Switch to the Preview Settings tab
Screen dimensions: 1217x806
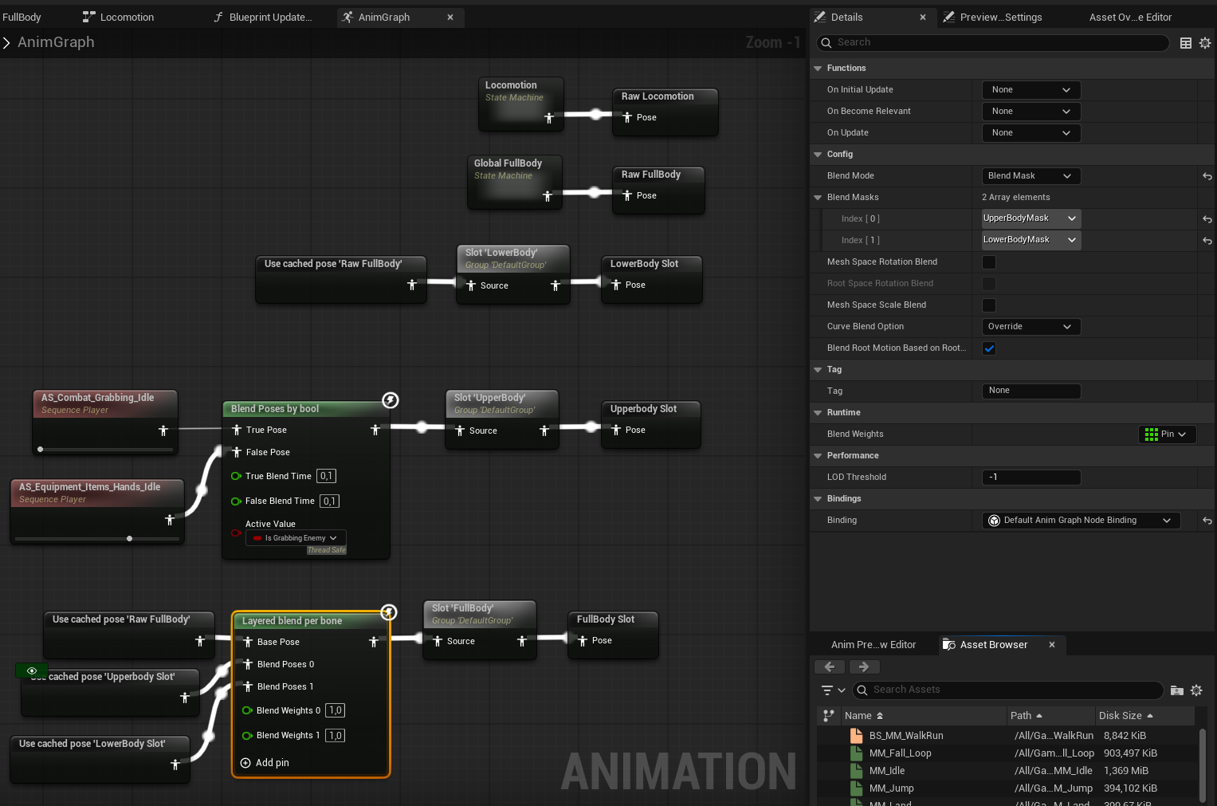(x=1000, y=18)
